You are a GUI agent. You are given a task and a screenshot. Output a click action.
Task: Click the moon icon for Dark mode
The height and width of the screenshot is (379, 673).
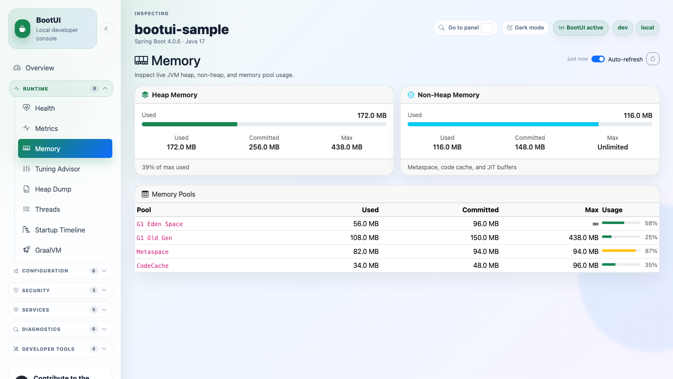click(510, 27)
